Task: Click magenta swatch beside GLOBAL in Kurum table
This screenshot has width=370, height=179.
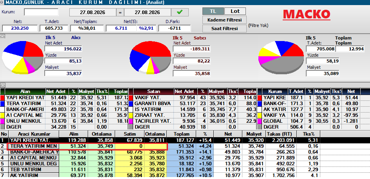Action: [260, 121]
